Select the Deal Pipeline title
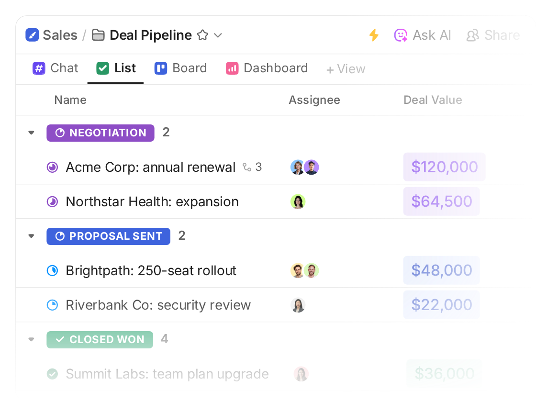The height and width of the screenshot is (402, 536). tap(150, 35)
